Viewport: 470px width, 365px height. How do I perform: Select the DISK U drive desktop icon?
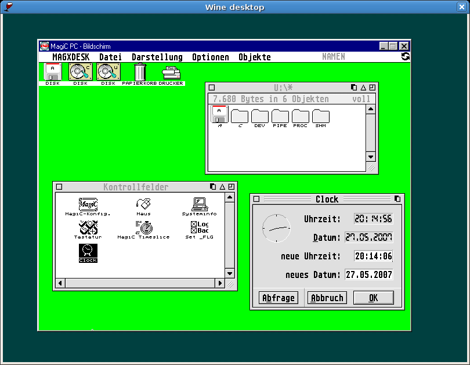click(x=108, y=74)
